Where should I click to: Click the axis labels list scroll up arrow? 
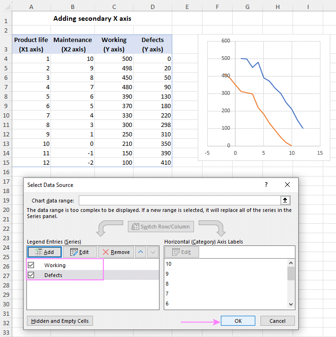(291, 263)
